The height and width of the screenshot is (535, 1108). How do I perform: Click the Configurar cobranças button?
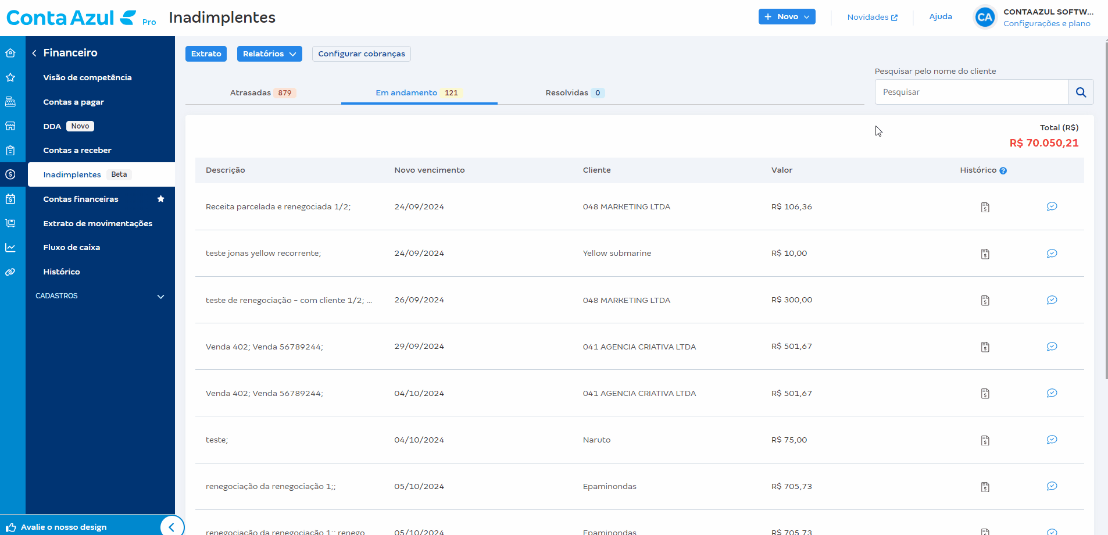pyautogui.click(x=361, y=53)
